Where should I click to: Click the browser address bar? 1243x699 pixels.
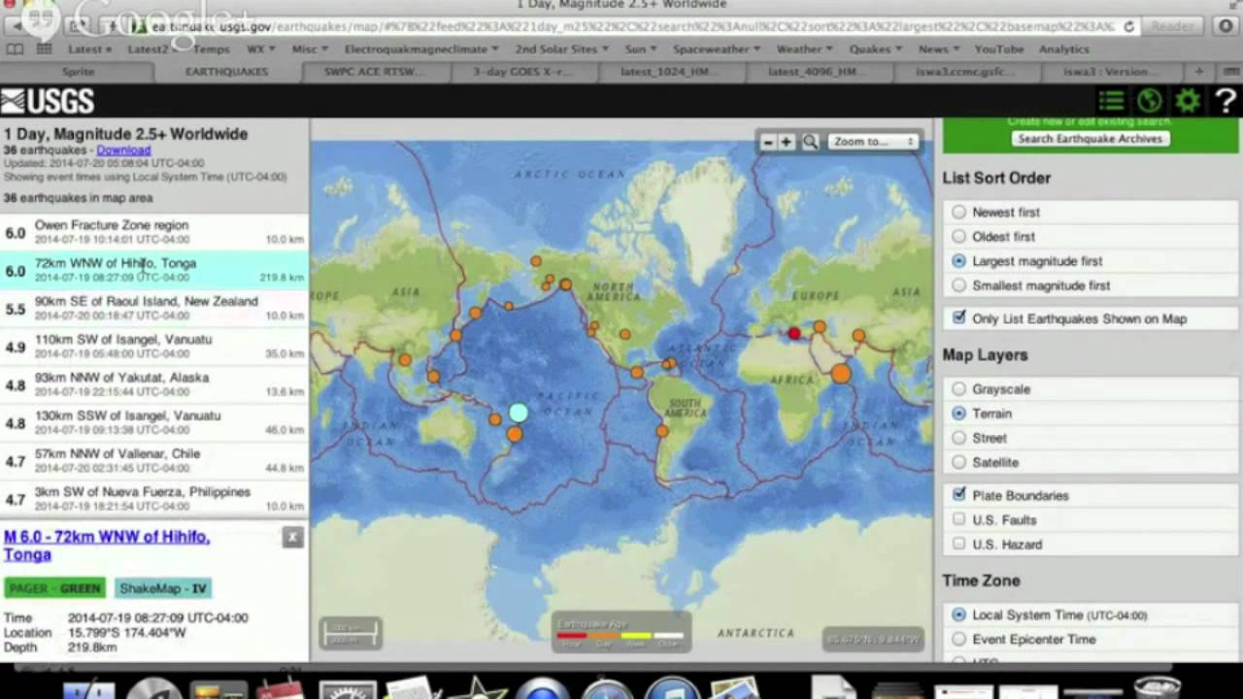pyautogui.click(x=631, y=27)
